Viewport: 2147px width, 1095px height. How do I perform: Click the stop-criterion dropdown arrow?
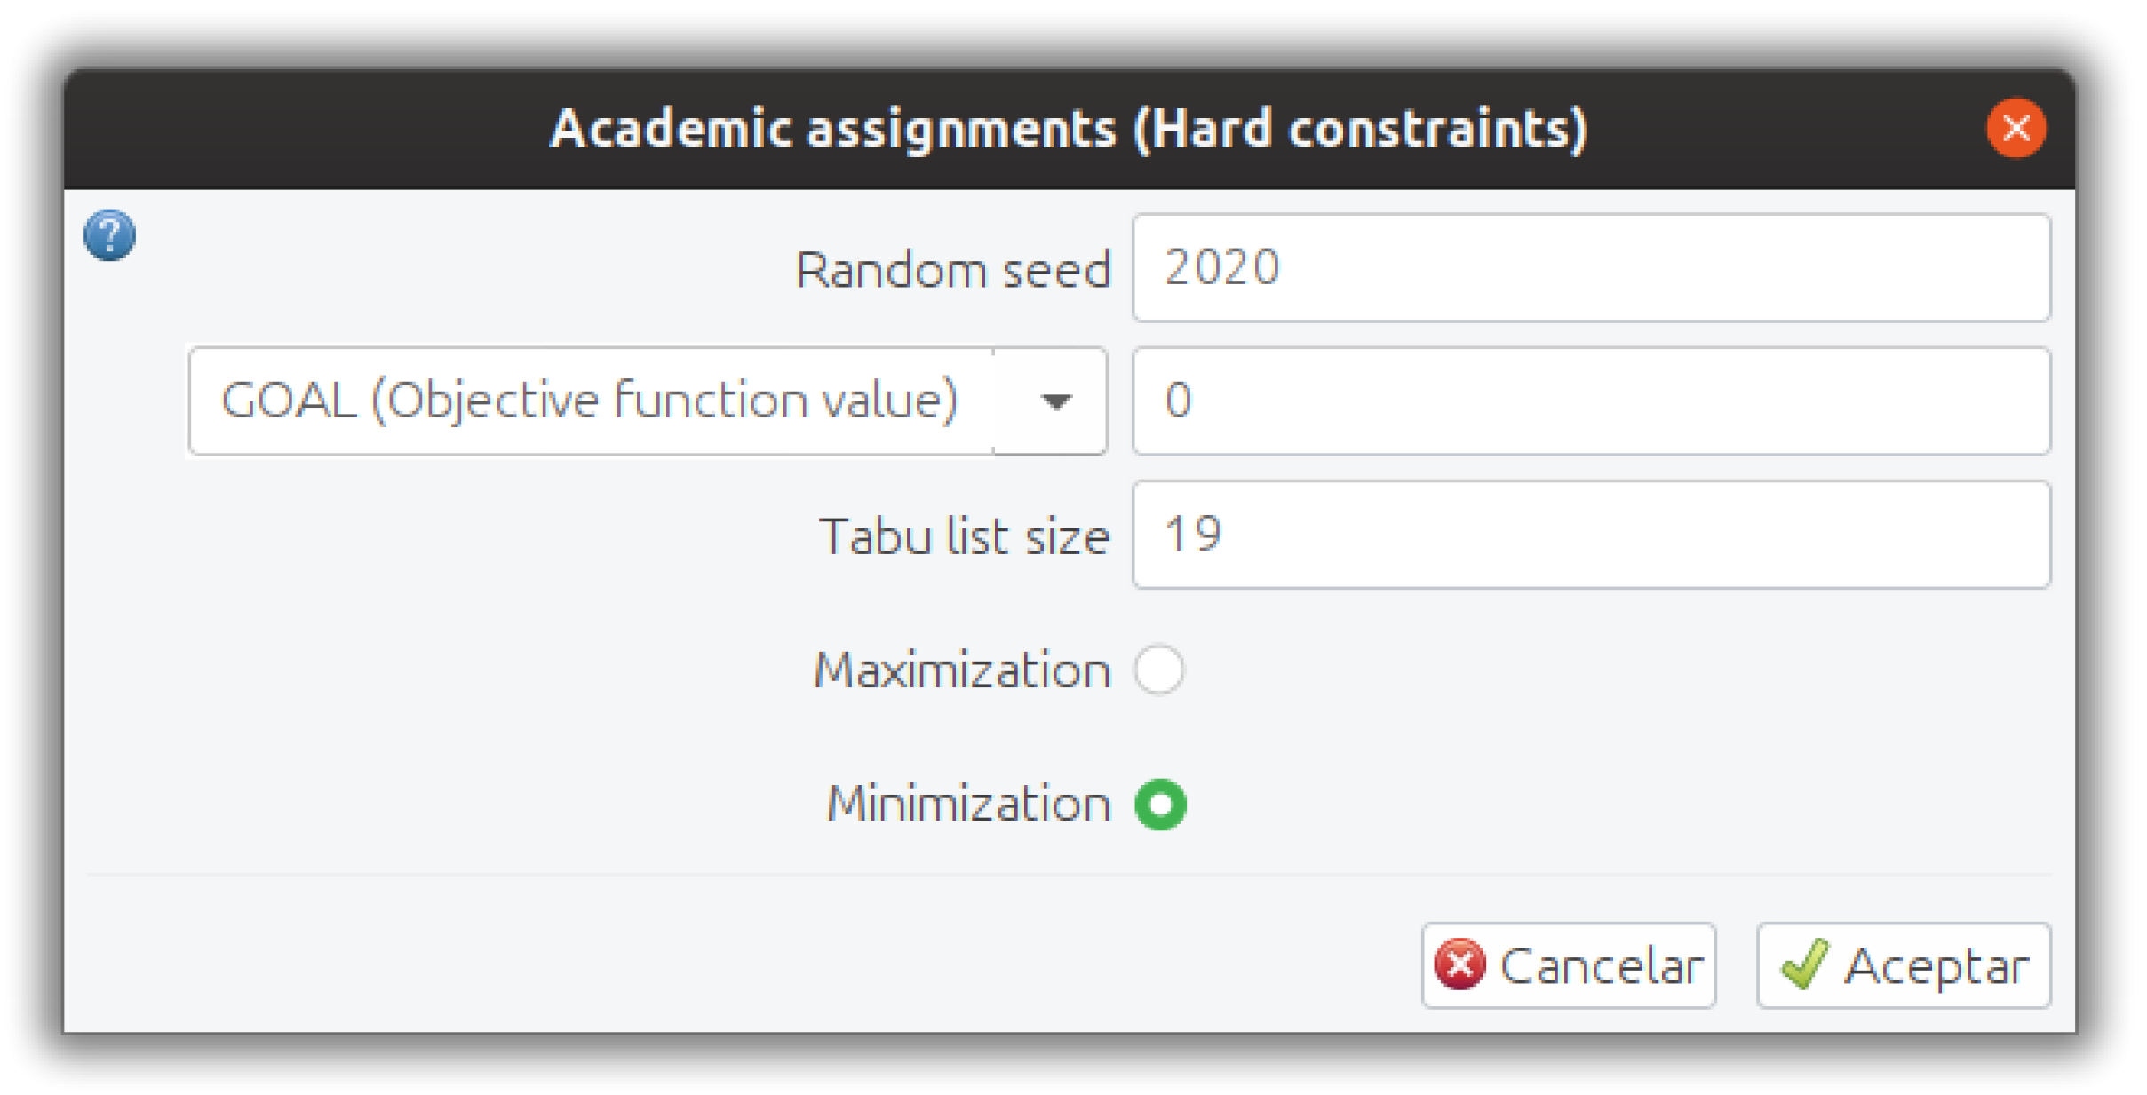[1054, 401]
